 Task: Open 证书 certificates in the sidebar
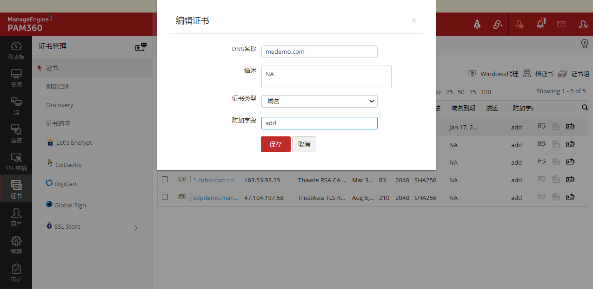(x=16, y=188)
